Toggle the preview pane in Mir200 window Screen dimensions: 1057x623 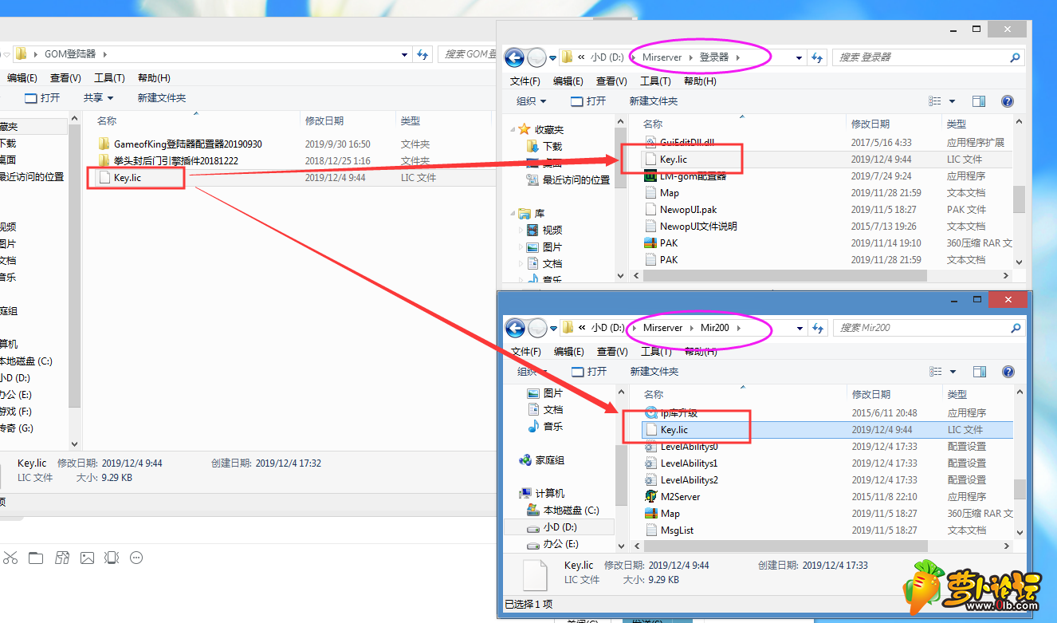click(979, 372)
